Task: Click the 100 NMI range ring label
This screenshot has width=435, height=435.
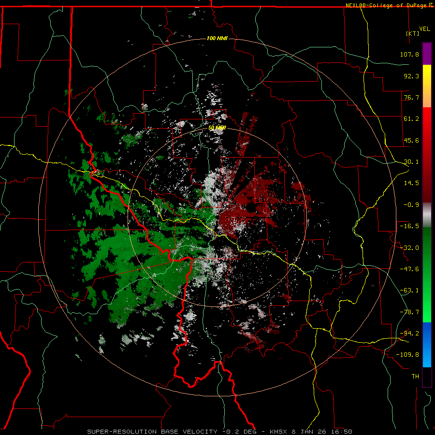Action: [x=217, y=38]
